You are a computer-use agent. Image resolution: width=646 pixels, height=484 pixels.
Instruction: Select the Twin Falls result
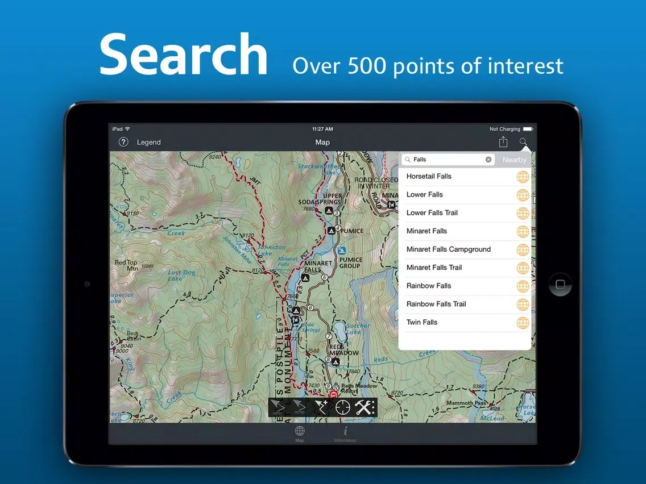point(465,322)
